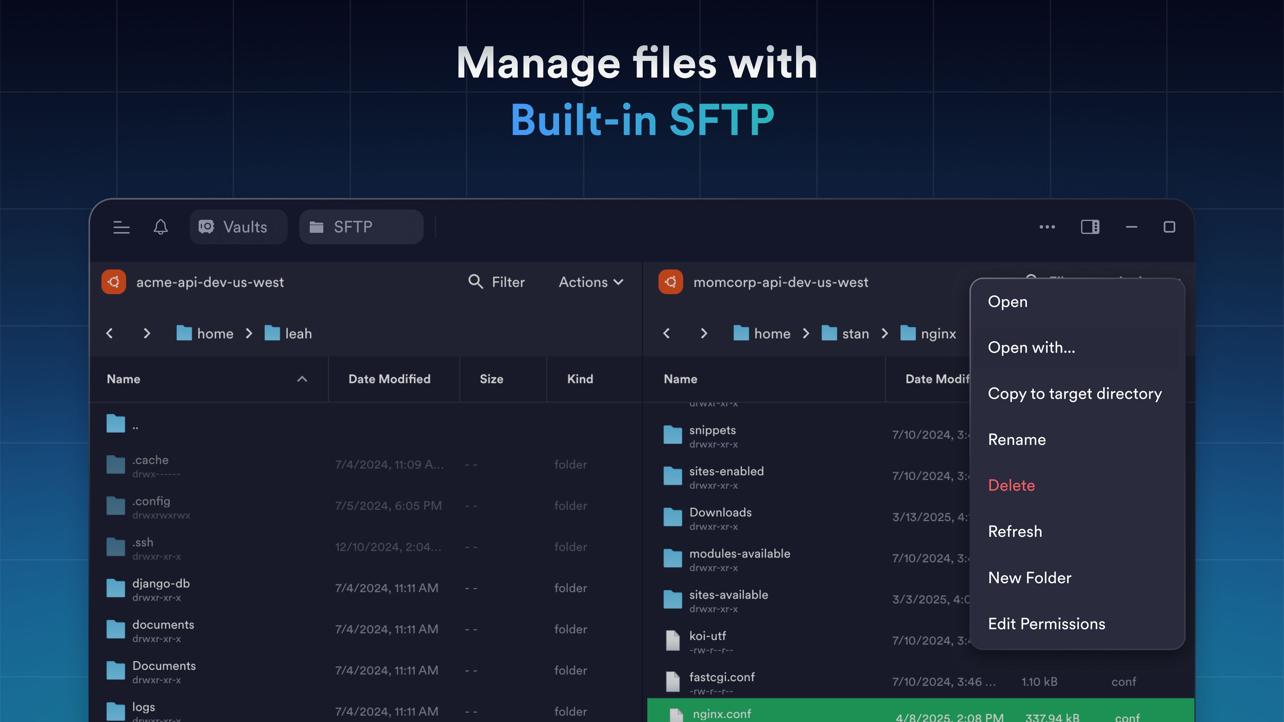Viewport: 1284px width, 722px height.
Task: Open the hamburger menu in the title bar
Action: (x=121, y=227)
